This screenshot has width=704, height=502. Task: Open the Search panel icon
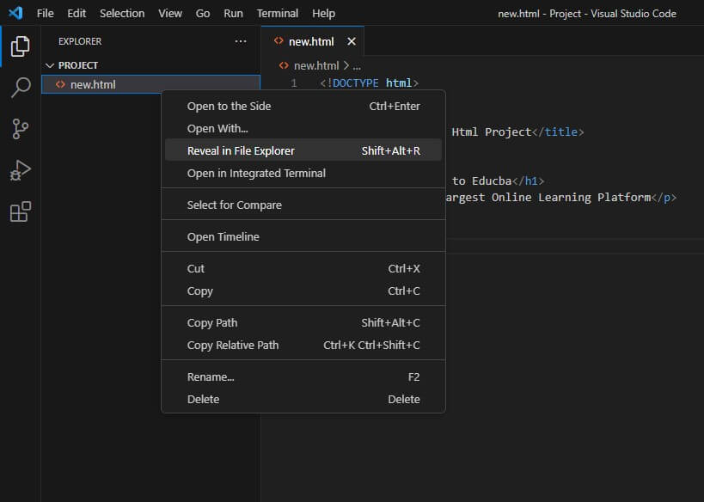(x=21, y=87)
